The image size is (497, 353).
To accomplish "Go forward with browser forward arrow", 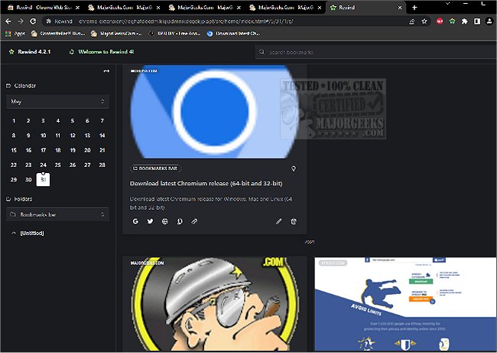I will (21, 21).
